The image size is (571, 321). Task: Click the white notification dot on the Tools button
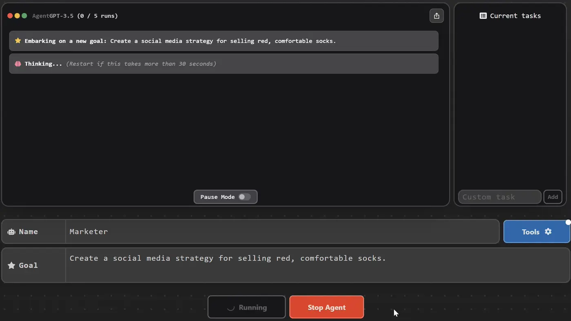tap(568, 222)
